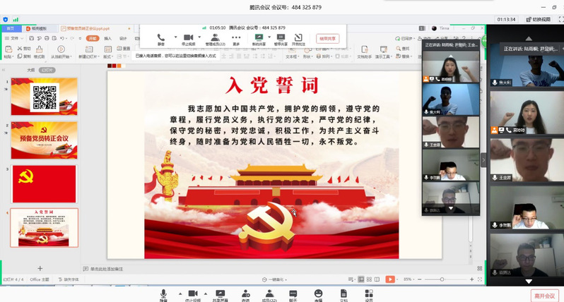Image resolution: width=564 pixels, height=302 pixels.
Task: Switch to the WPS Home (首页) tab
Action: pyautogui.click(x=11, y=28)
